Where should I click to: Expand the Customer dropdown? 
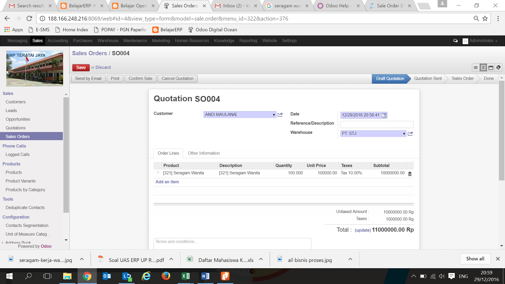[274, 115]
